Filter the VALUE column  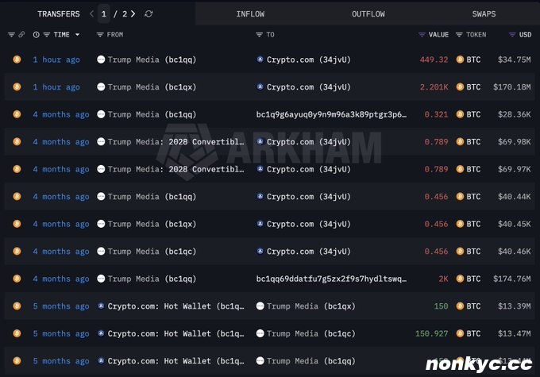[422, 34]
